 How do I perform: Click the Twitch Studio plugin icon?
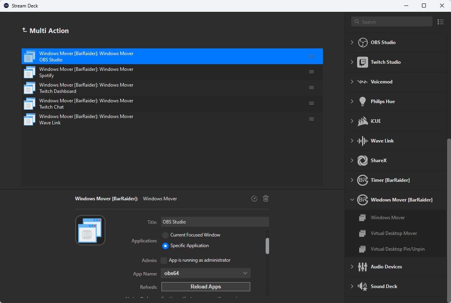362,62
